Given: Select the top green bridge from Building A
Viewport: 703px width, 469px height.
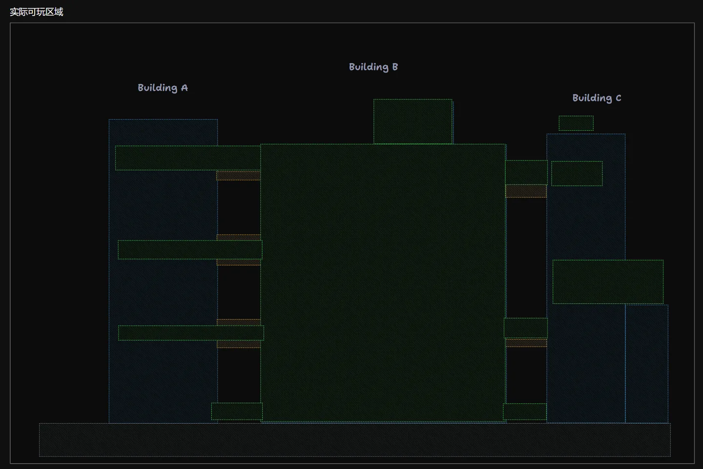Looking at the screenshot, I should pyautogui.click(x=188, y=158).
